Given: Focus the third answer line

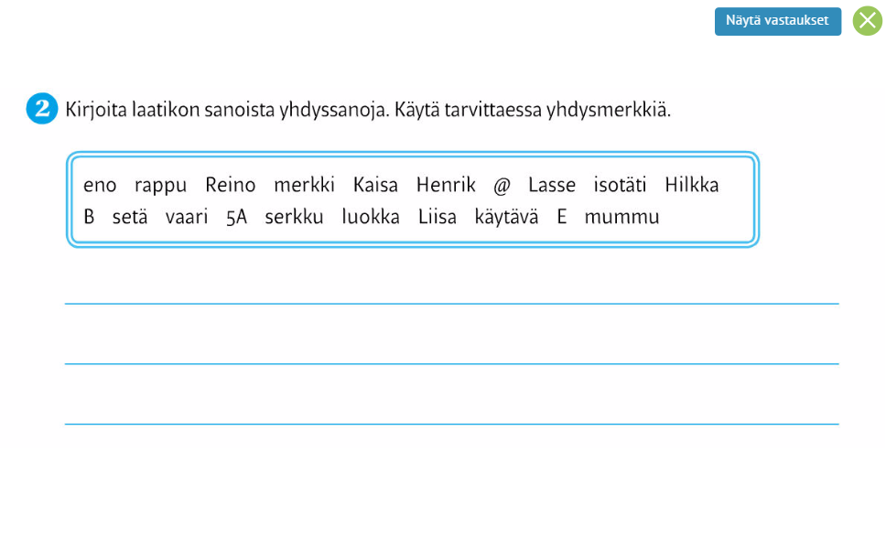Looking at the screenshot, I should [x=451, y=410].
